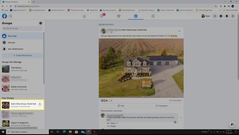Click the Search Groups field
Viewport: 239px width, 135px height.
tap(22, 28)
